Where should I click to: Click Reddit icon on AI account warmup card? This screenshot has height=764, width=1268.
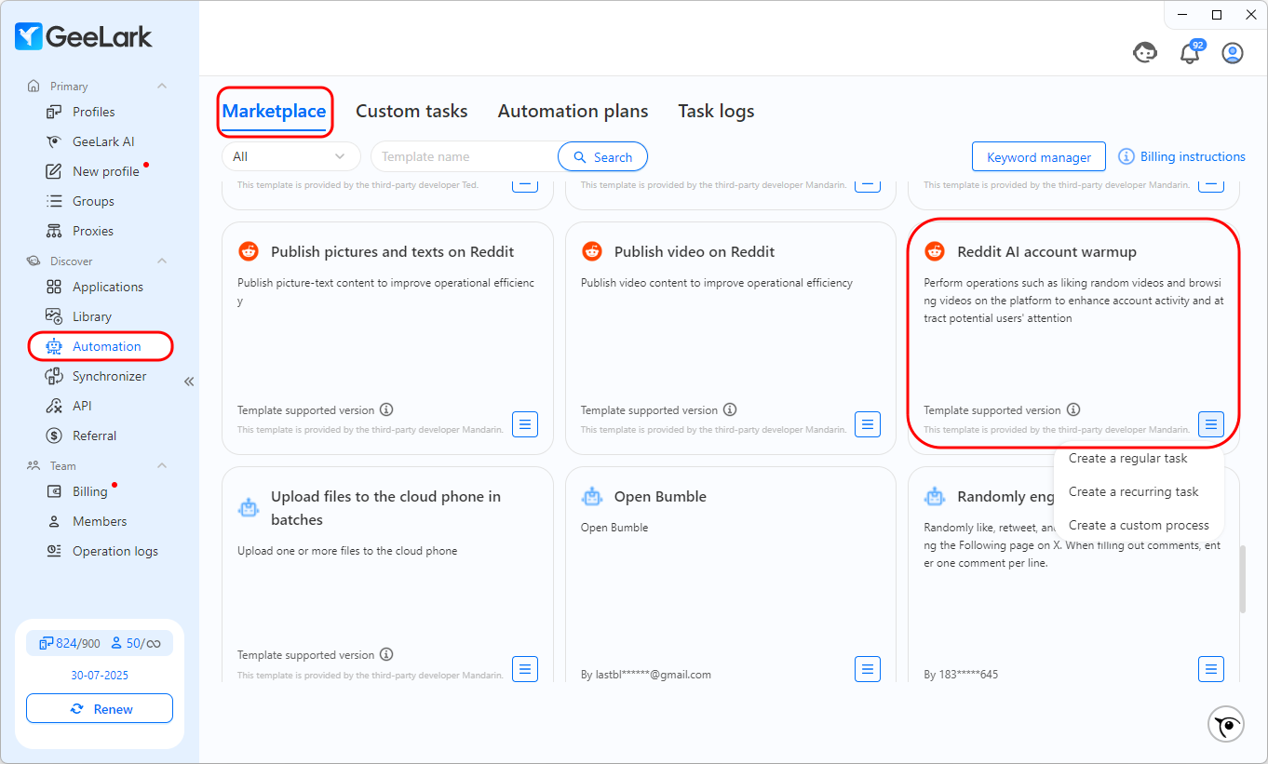point(935,251)
